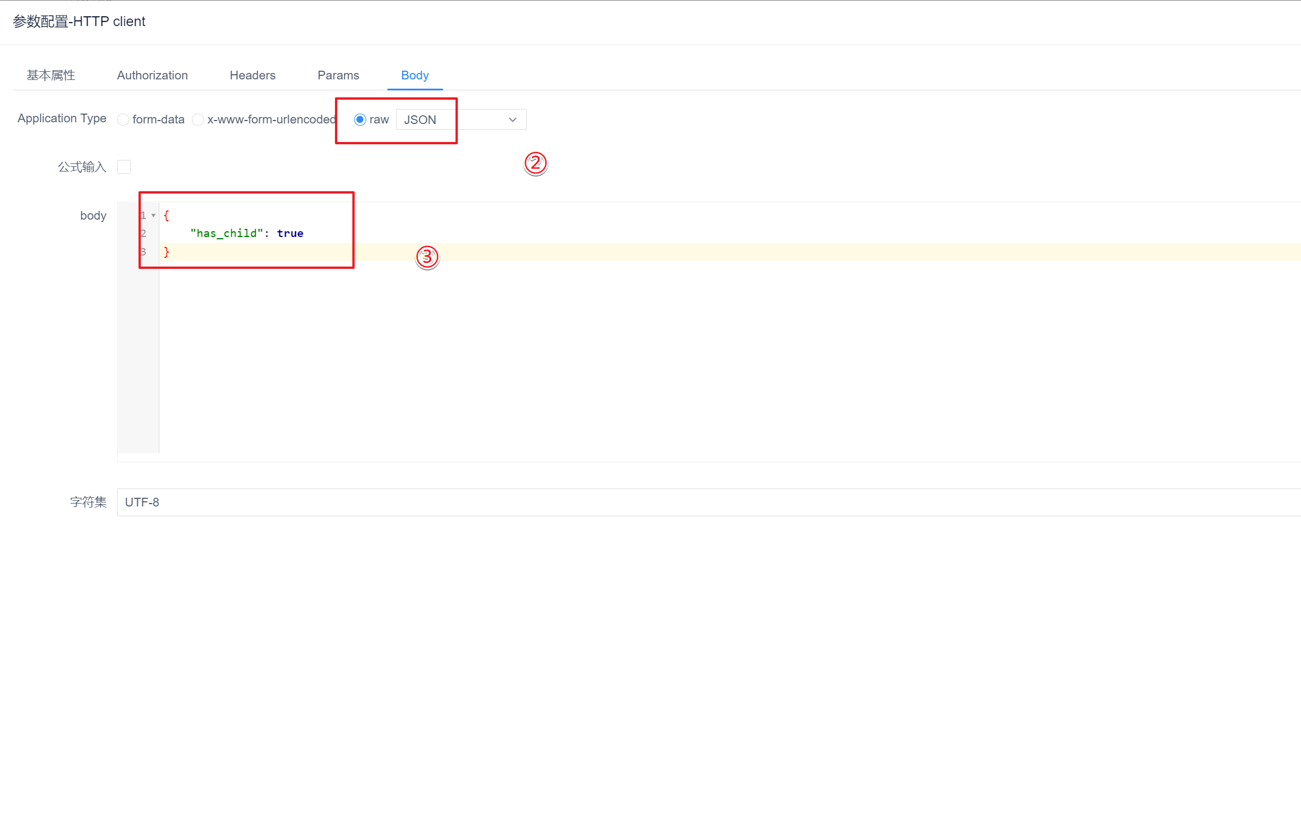This screenshot has height=813, width=1301.
Task: Switch to the Params tab
Action: tap(338, 75)
